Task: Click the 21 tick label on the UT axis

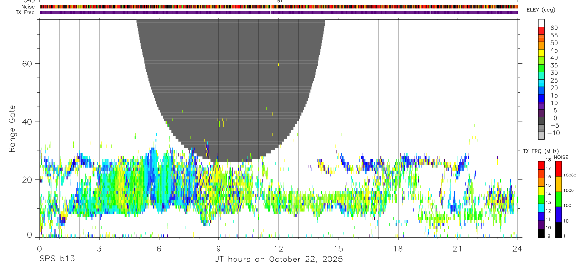Action: pyautogui.click(x=457, y=249)
